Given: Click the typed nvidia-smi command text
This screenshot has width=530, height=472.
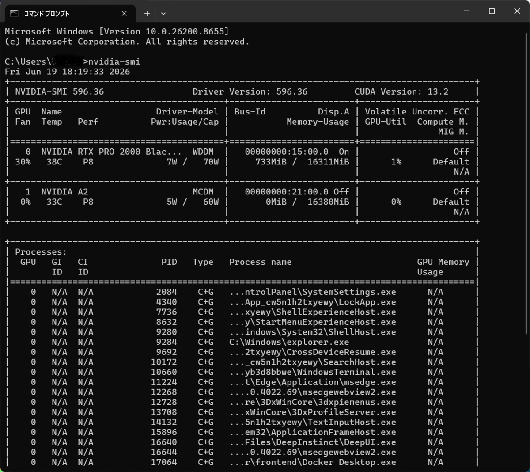Looking at the screenshot, I should pos(114,61).
